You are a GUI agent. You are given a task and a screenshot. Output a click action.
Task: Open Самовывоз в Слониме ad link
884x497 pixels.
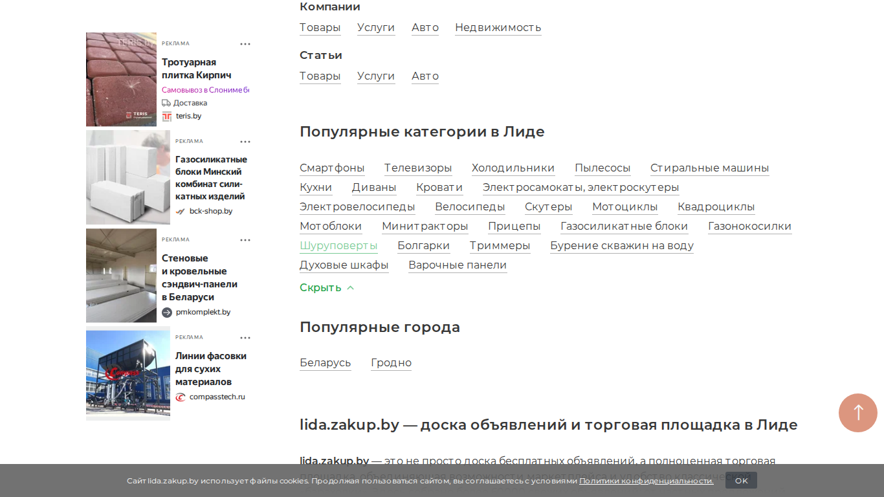tap(205, 90)
